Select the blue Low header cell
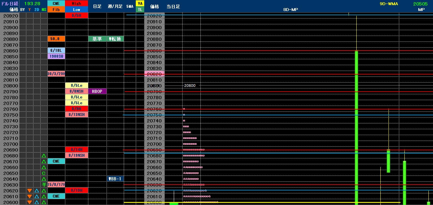The image size is (433, 205). (x=76, y=10)
